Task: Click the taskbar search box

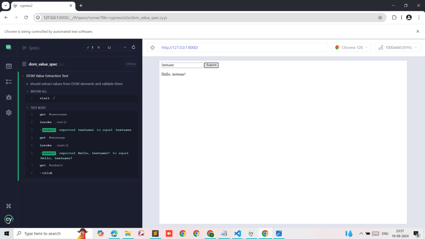Action: click(53, 233)
